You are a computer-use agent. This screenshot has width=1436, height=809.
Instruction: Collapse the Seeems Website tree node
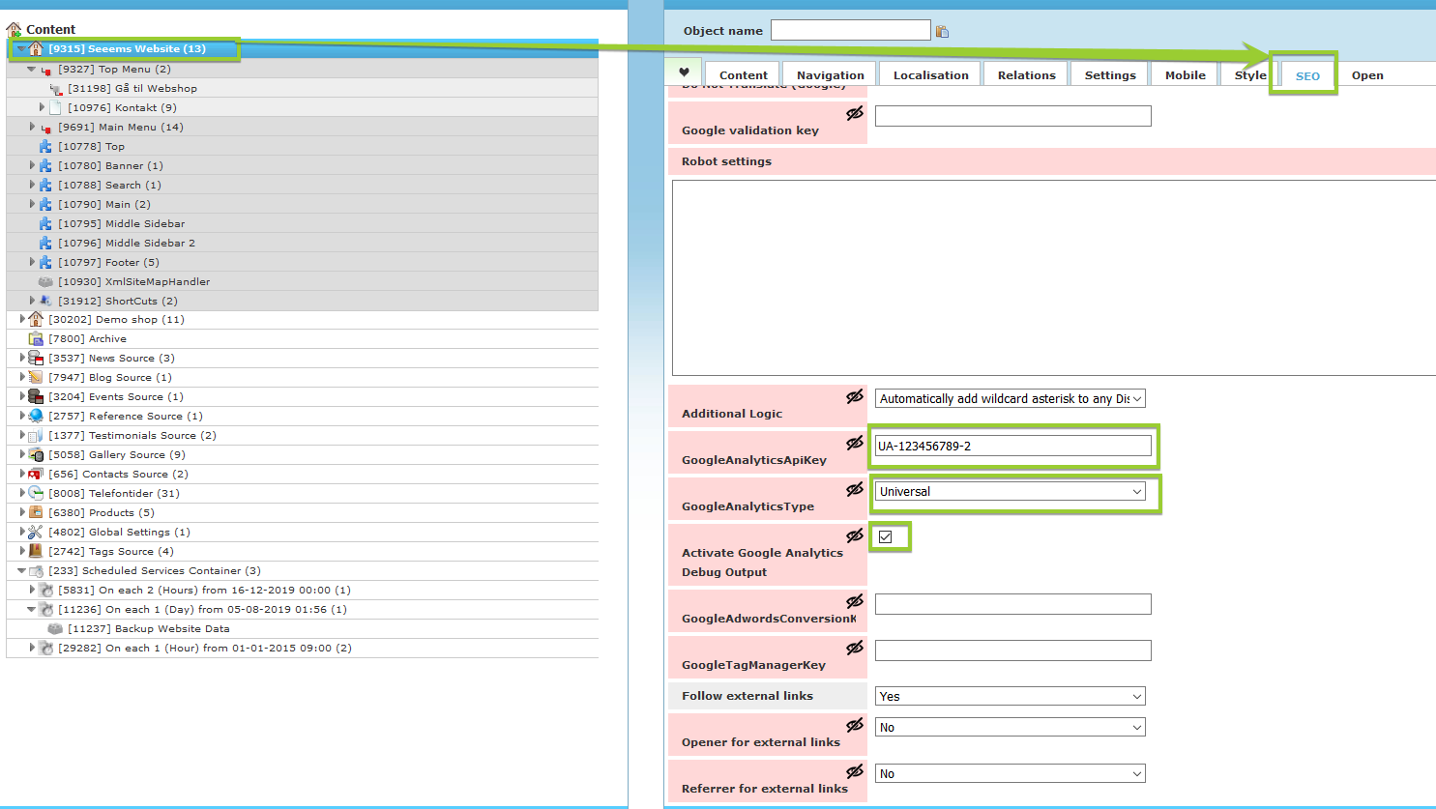coord(21,48)
